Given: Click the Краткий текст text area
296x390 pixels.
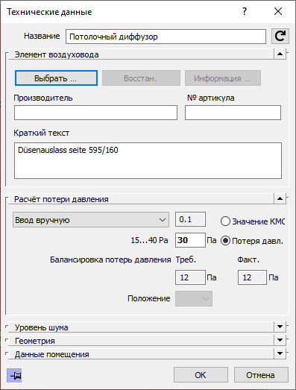Looking at the screenshot, I should [x=148, y=160].
